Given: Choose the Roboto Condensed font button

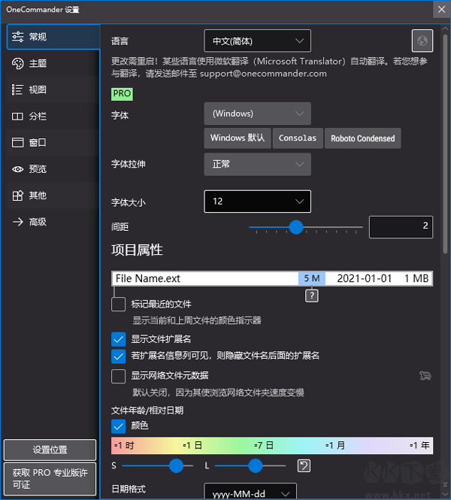Looking at the screenshot, I should tap(363, 138).
